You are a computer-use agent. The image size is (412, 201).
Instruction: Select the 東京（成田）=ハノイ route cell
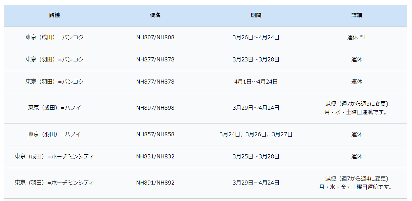tap(54, 108)
